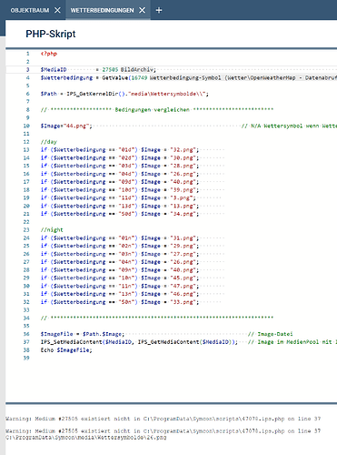Screen dimensions: 337x455
Task: Select the WETTERBEDINGUNGEN tab
Action: pyautogui.click(x=102, y=10)
